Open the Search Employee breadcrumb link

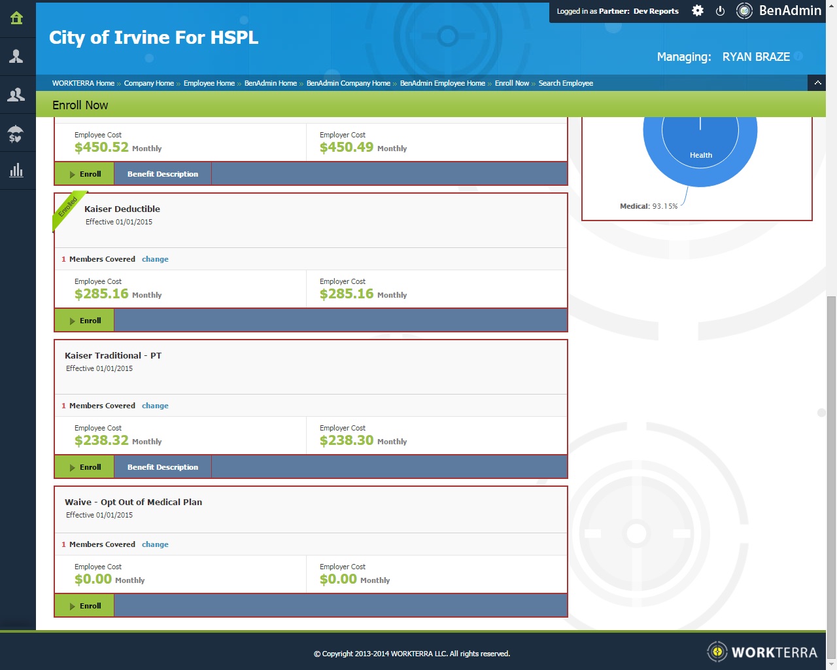(x=566, y=83)
